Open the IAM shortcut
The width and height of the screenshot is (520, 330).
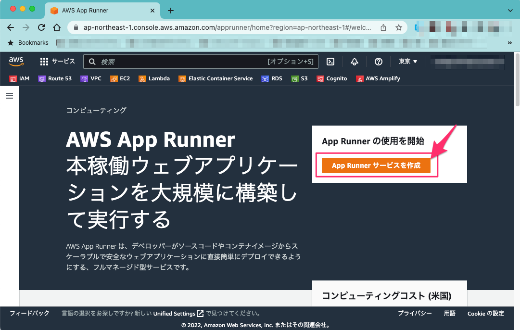coord(20,78)
